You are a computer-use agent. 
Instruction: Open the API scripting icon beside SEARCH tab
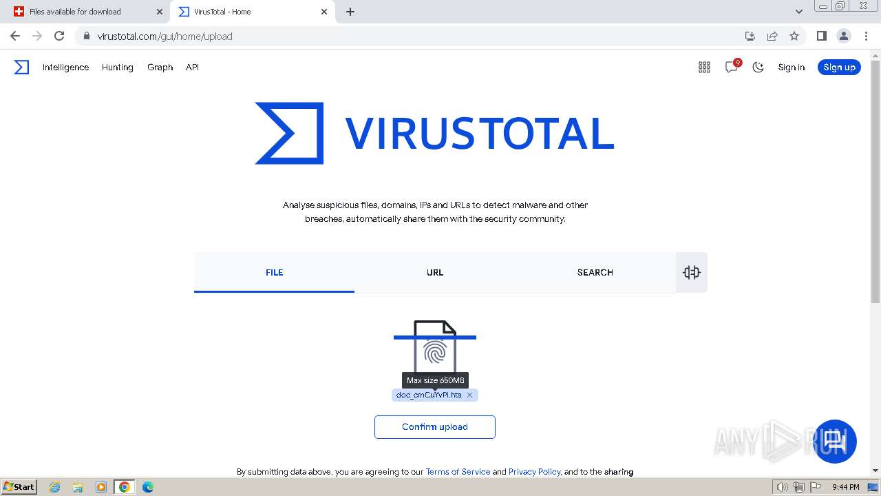[692, 272]
